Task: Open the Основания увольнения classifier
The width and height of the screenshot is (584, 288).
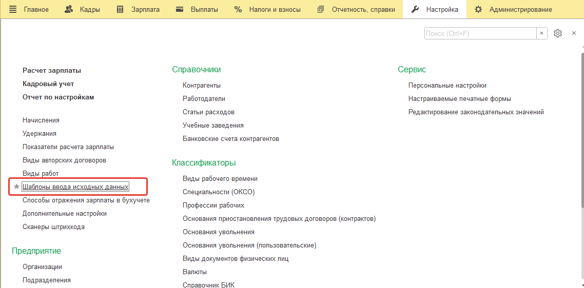Action: pyautogui.click(x=219, y=232)
